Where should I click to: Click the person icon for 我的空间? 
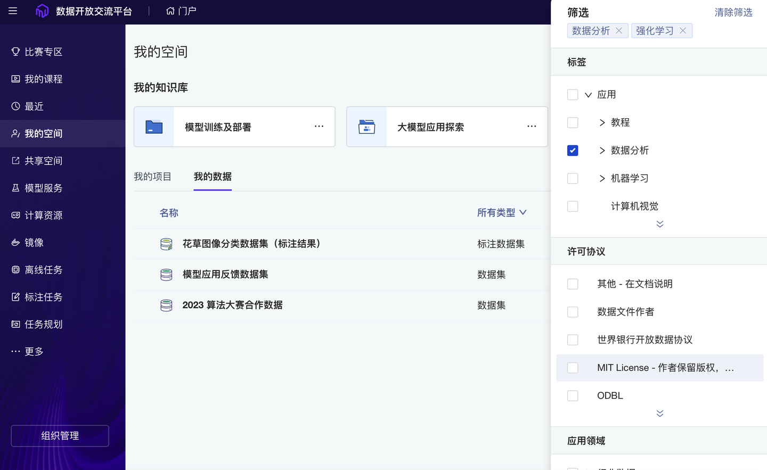click(x=15, y=133)
